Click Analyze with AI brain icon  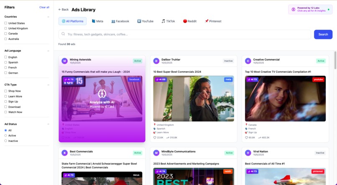[x=102, y=94]
